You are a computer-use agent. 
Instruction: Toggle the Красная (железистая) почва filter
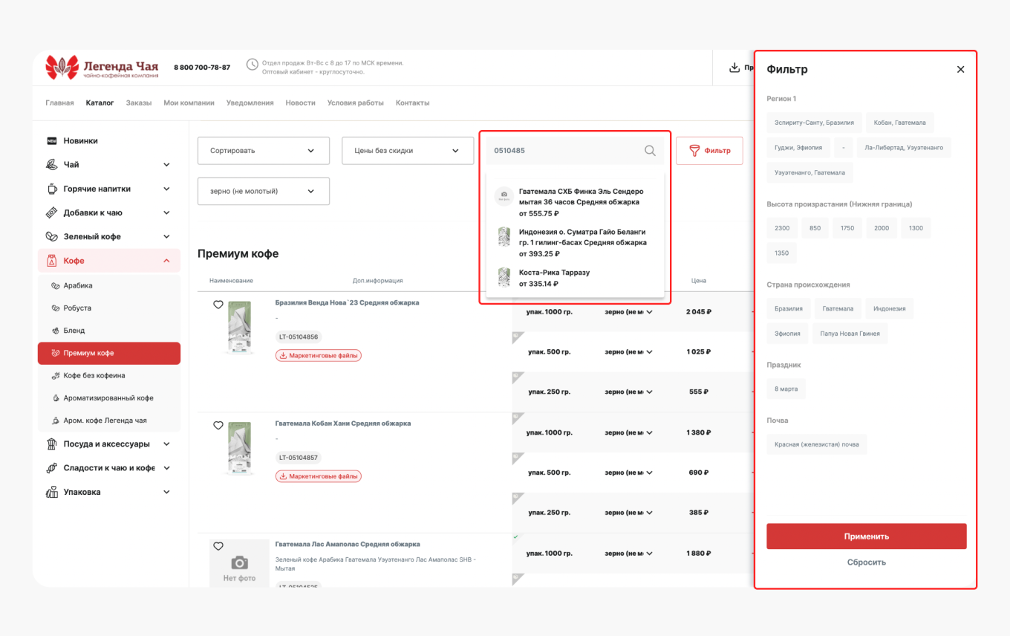(816, 444)
